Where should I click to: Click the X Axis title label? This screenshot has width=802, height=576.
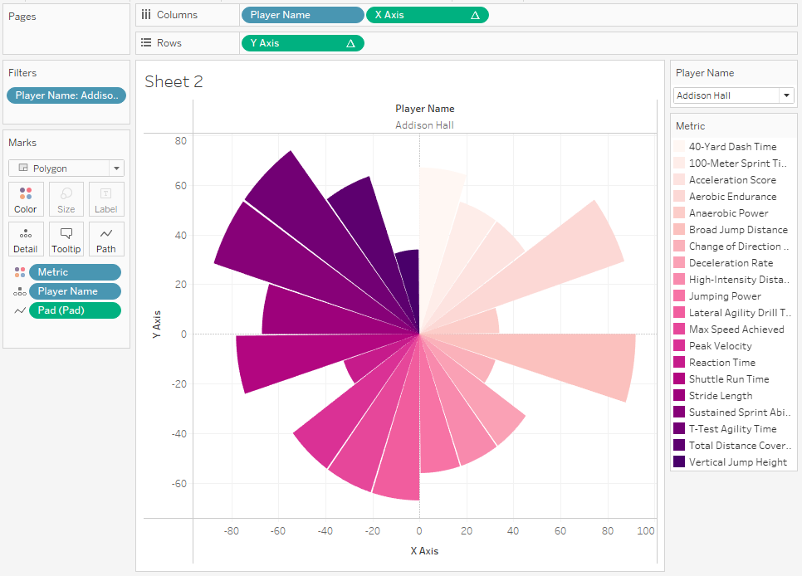424,551
